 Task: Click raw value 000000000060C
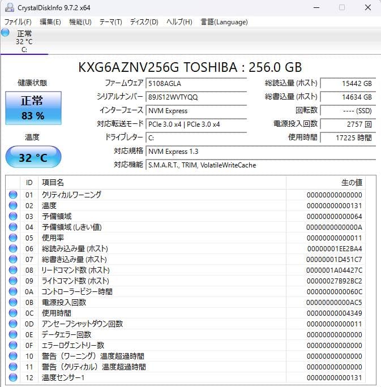(335, 292)
